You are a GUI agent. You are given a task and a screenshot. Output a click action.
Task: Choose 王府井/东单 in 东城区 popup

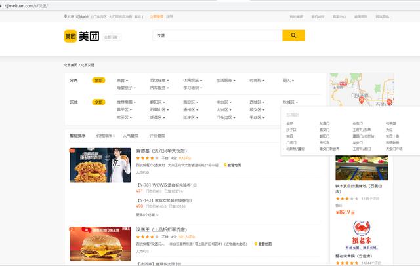pyautogui.click(x=362, y=130)
